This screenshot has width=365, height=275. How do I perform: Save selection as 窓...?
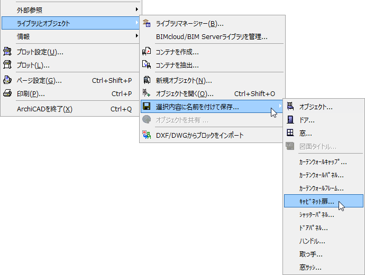(324, 133)
